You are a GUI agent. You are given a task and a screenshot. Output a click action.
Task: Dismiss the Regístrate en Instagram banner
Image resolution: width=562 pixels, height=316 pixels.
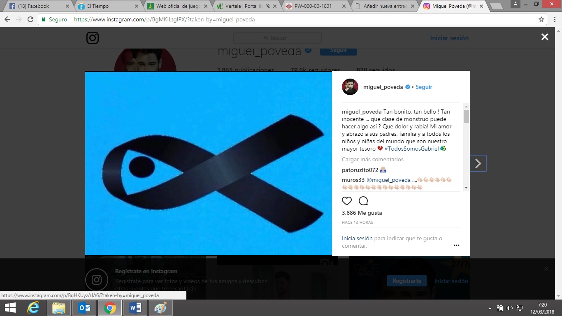point(546,269)
